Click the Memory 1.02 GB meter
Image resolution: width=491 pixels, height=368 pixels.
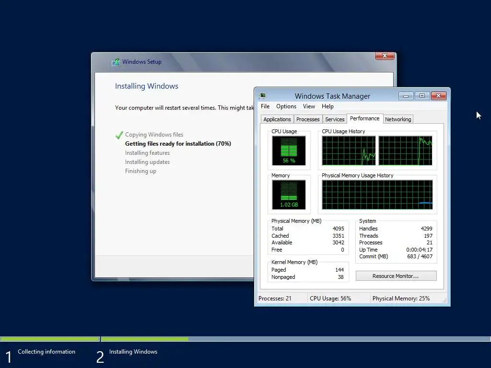pos(289,195)
